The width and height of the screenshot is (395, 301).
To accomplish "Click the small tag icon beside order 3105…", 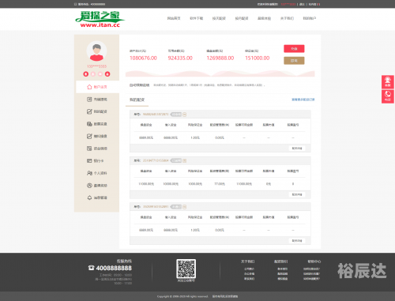I will (185, 207).
